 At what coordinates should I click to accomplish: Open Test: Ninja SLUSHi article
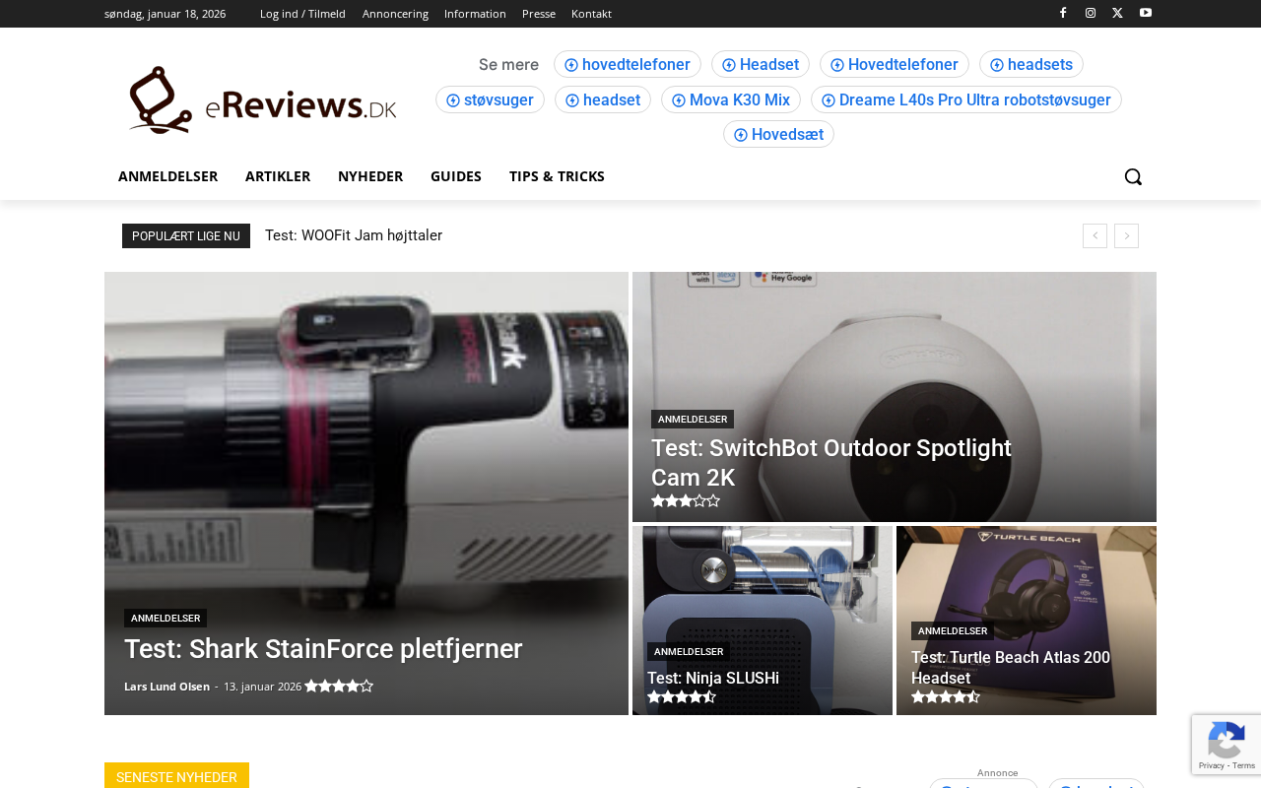tap(713, 678)
